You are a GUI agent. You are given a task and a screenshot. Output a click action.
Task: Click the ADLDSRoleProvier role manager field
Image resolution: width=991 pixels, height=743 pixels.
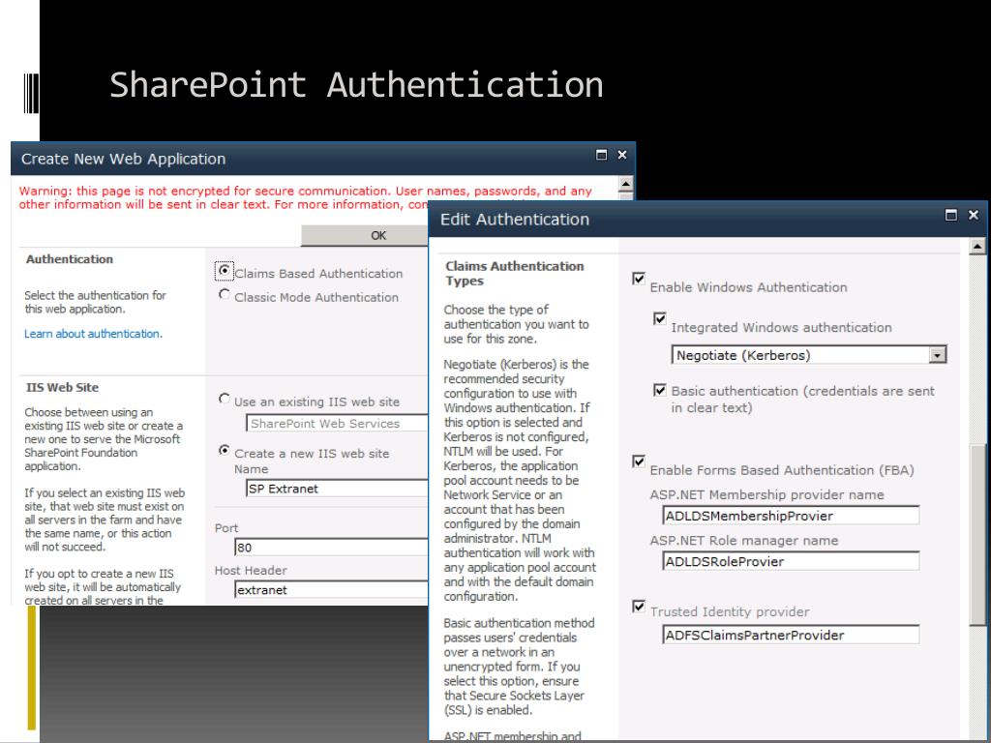pos(793,561)
